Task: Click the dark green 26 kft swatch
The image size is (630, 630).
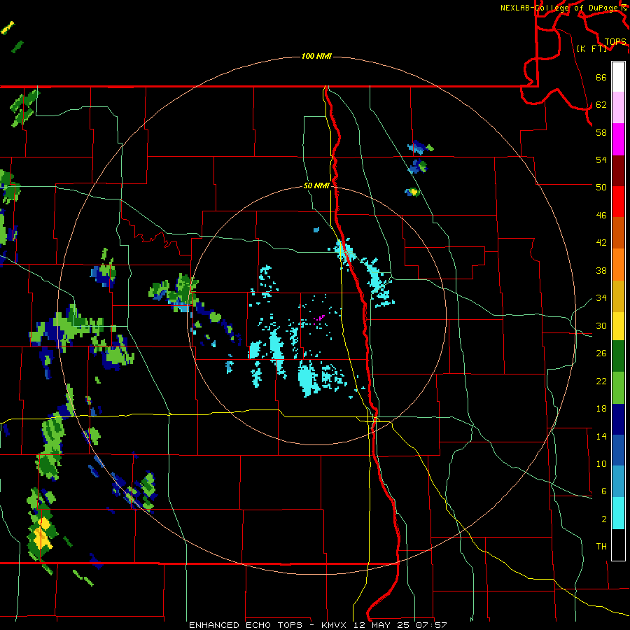Action: point(618,356)
